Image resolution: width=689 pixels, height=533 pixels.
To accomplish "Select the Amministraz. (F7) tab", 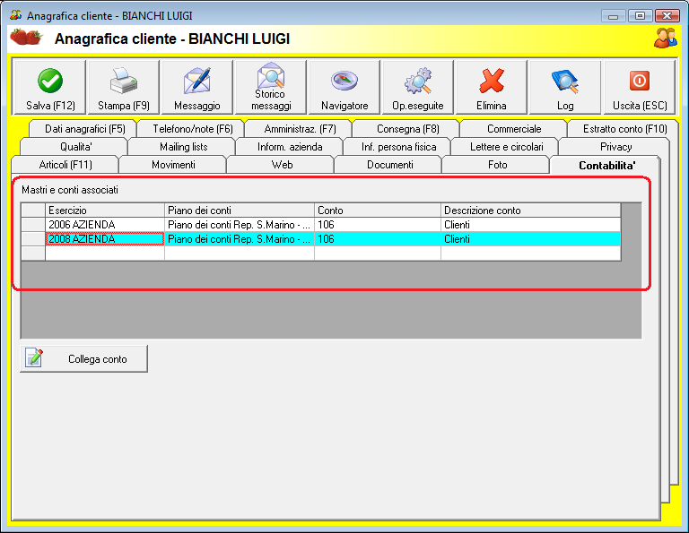I will click(x=300, y=129).
